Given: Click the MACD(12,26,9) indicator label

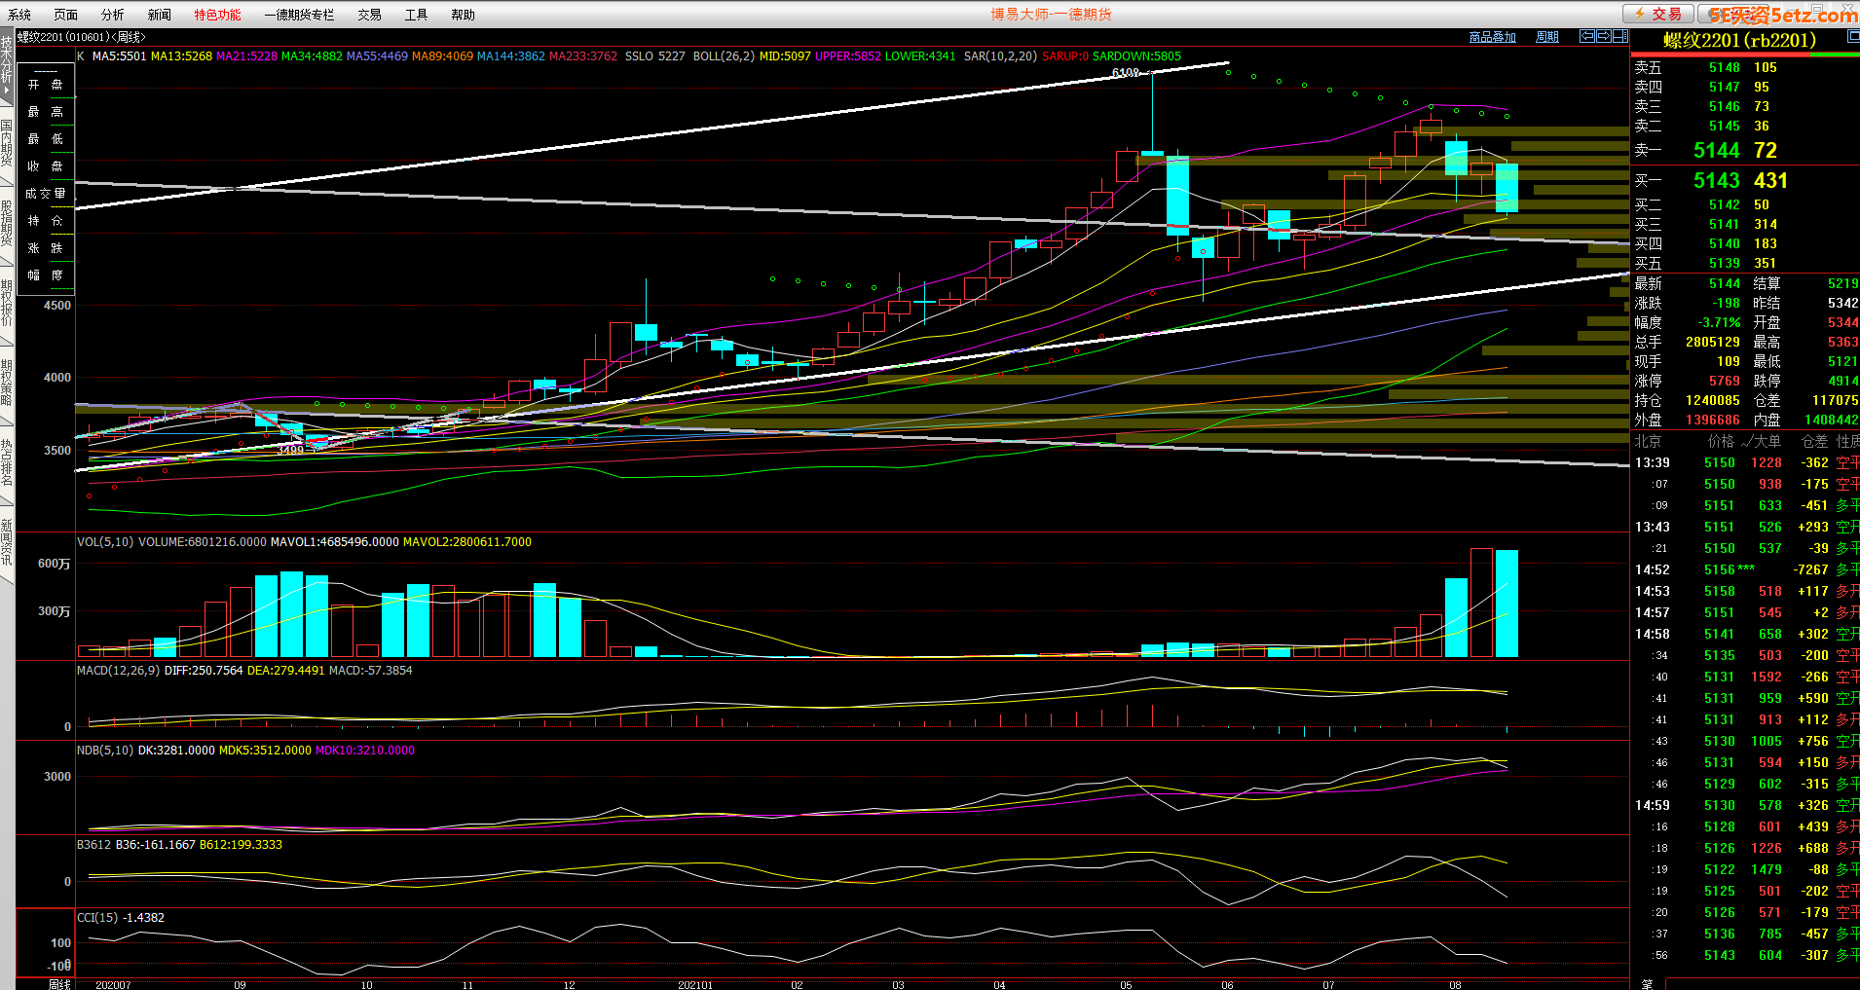Looking at the screenshot, I should pos(119,671).
